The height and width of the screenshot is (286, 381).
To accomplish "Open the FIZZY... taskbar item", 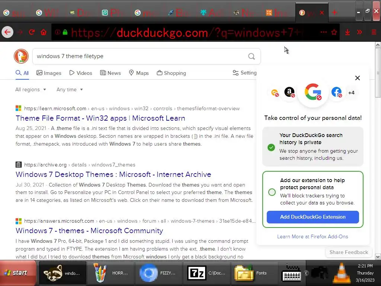I will (159, 273).
